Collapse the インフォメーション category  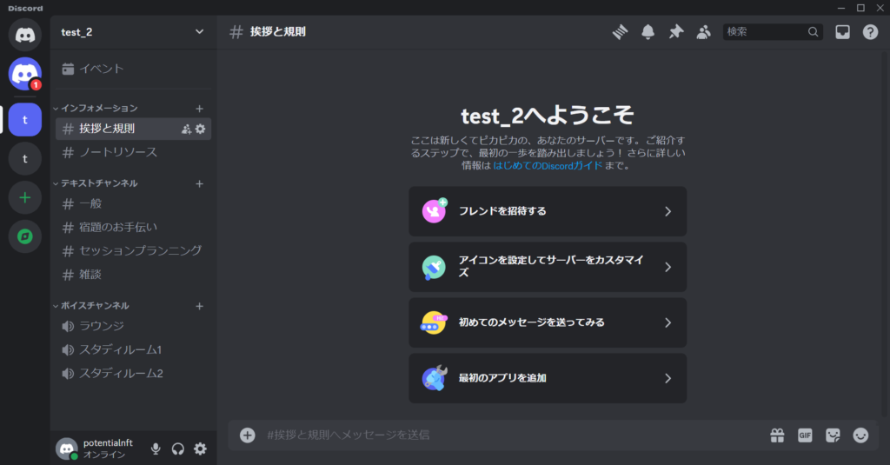(99, 109)
